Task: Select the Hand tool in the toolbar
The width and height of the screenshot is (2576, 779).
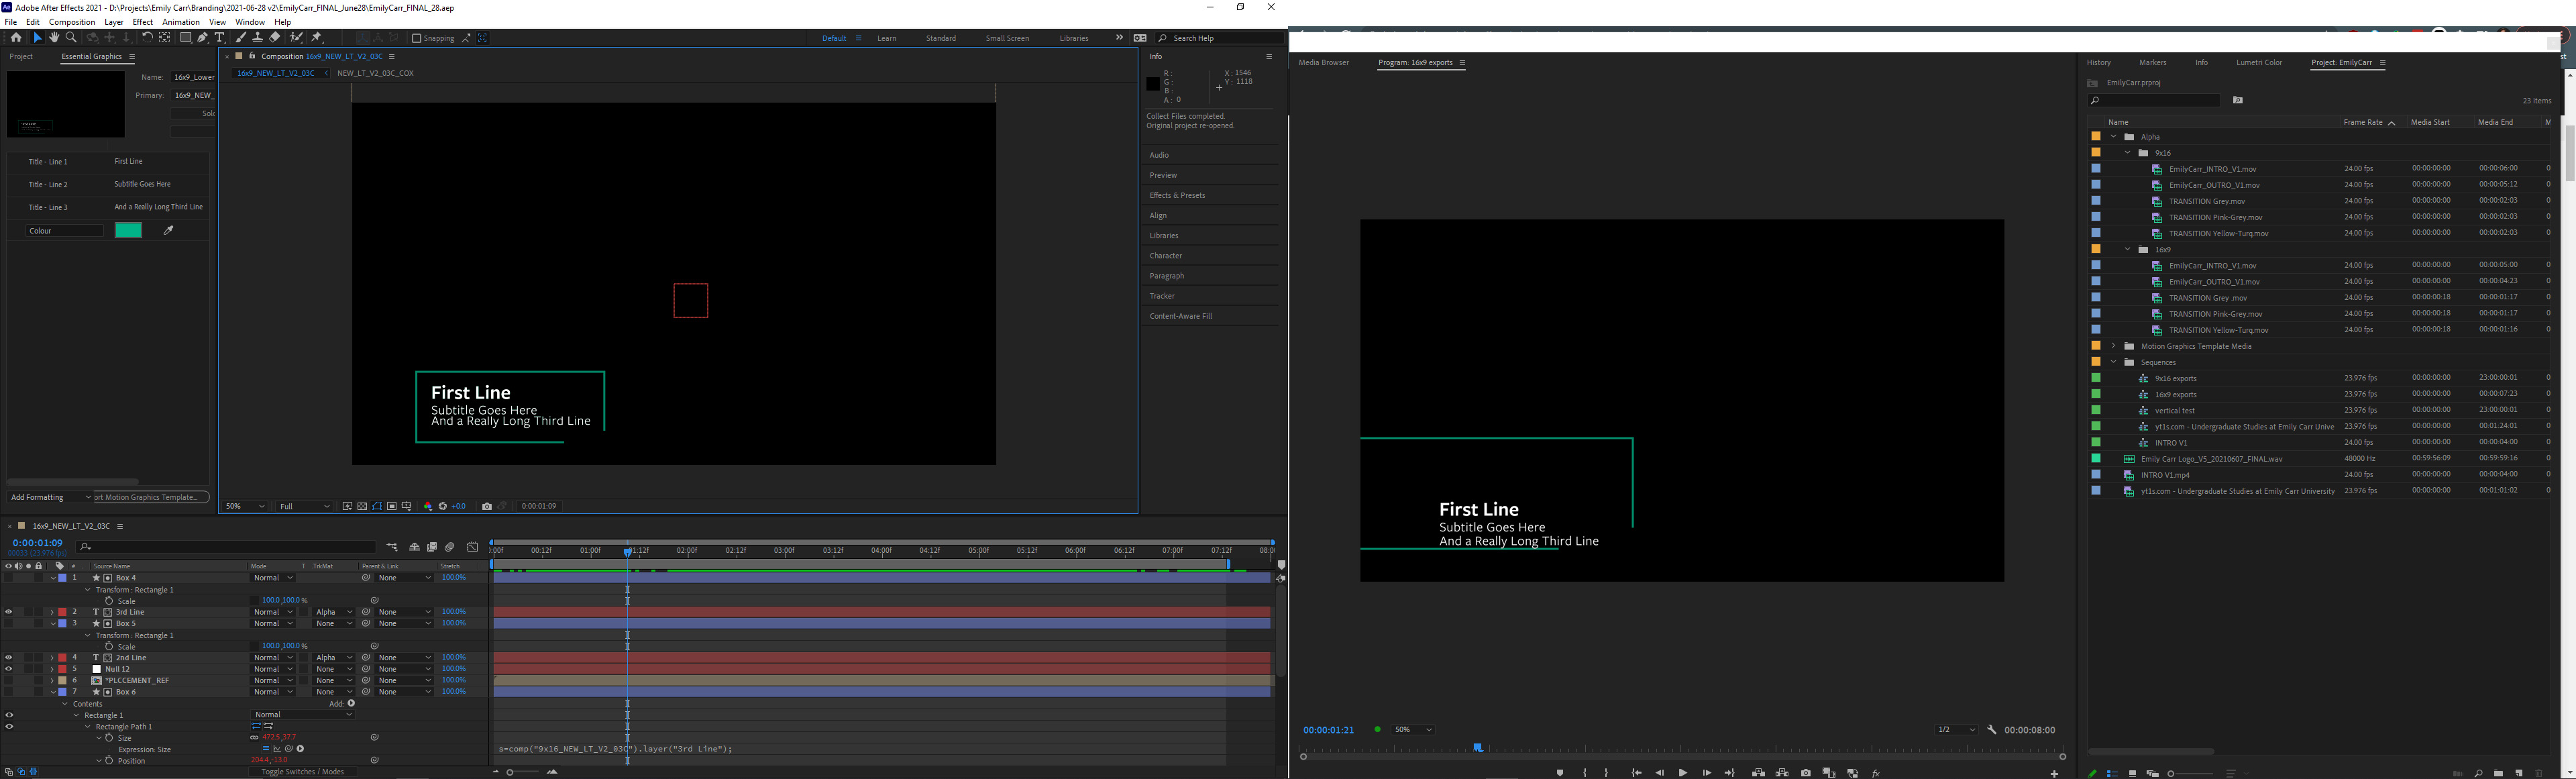Action: pyautogui.click(x=55, y=37)
